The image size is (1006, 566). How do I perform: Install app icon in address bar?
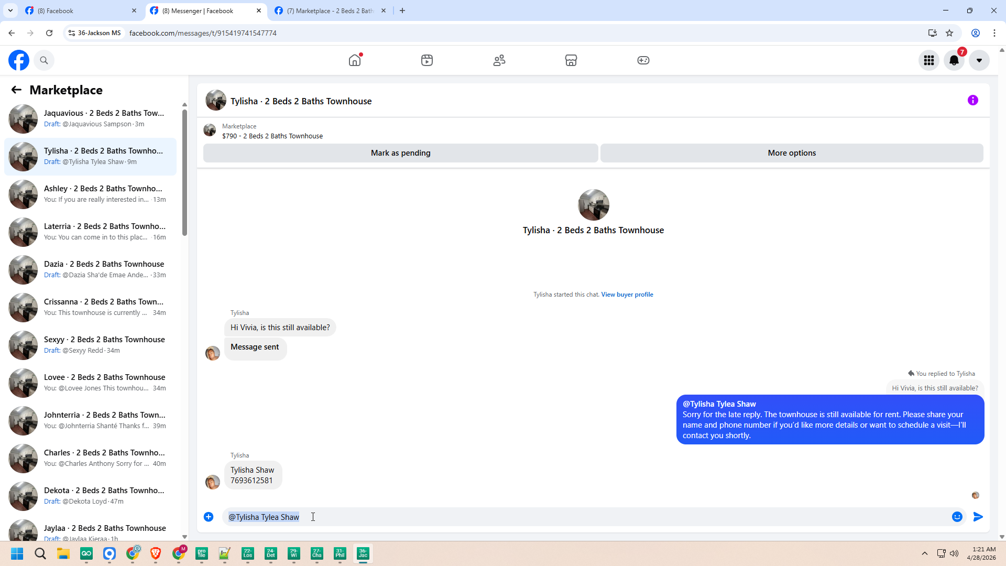(x=932, y=33)
